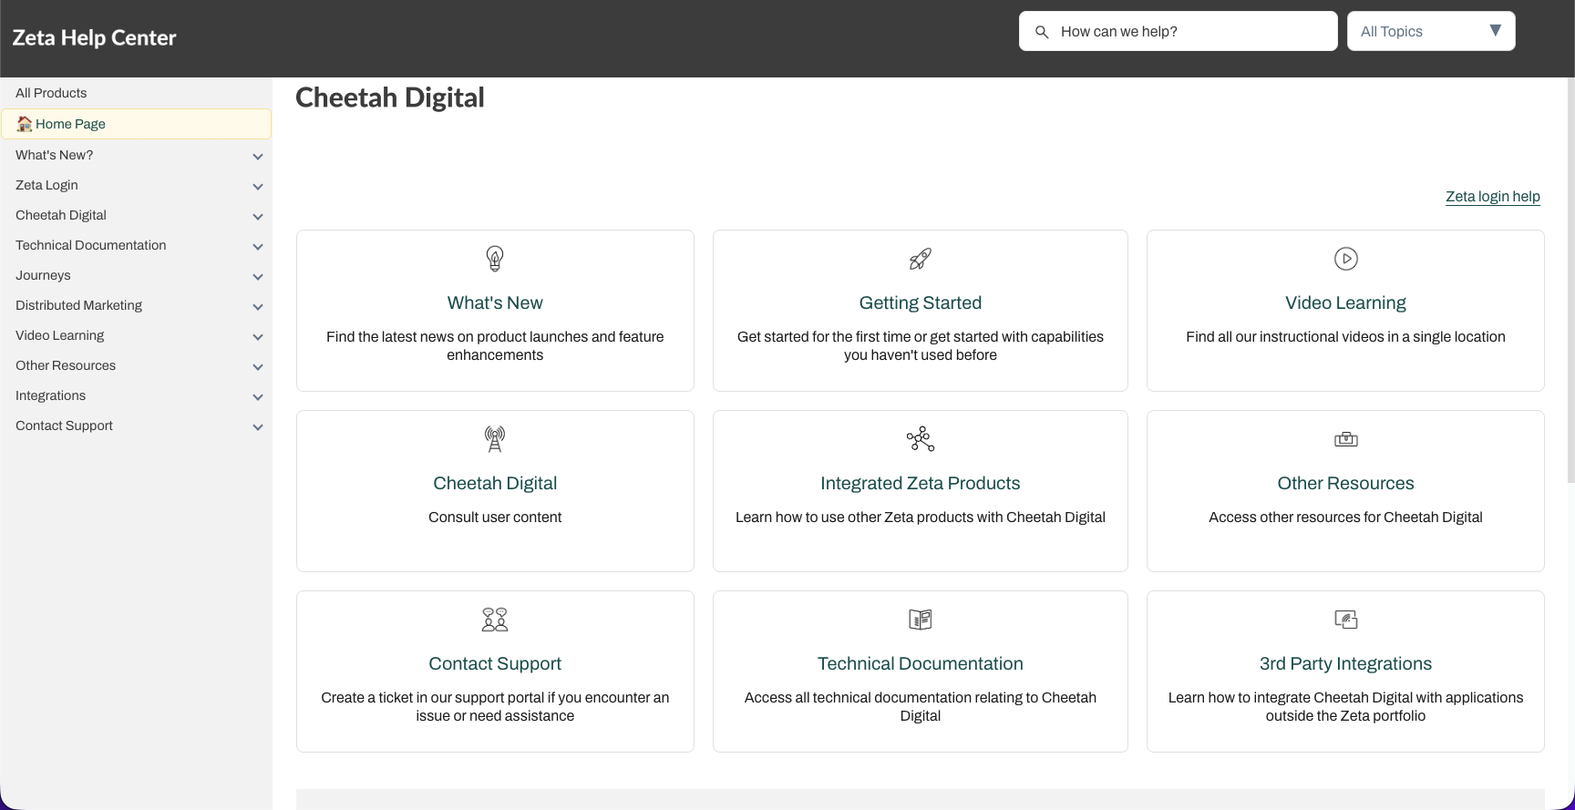The height and width of the screenshot is (810, 1575).
Task: Click the people chat icon for Contact Support
Action: click(495, 620)
